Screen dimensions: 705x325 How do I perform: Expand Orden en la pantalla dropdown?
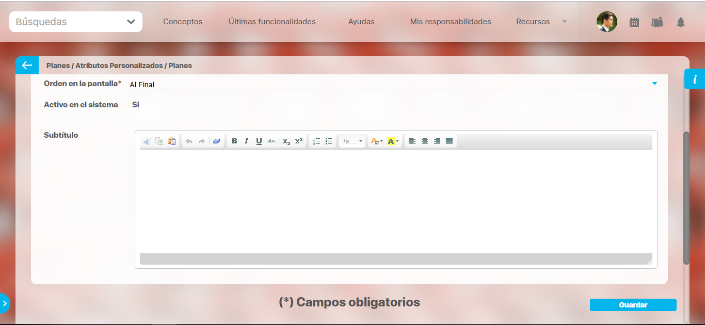point(654,84)
